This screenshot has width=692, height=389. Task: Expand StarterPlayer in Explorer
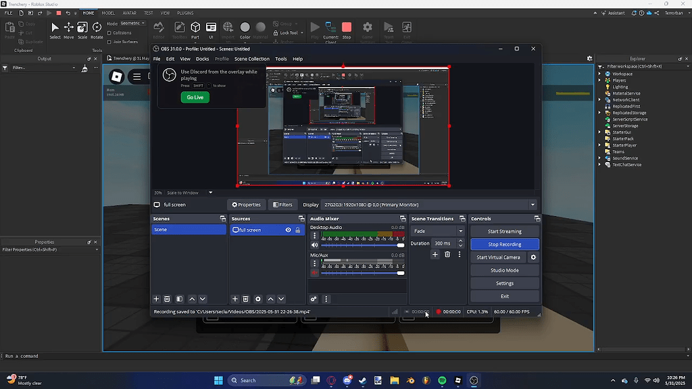coord(600,145)
